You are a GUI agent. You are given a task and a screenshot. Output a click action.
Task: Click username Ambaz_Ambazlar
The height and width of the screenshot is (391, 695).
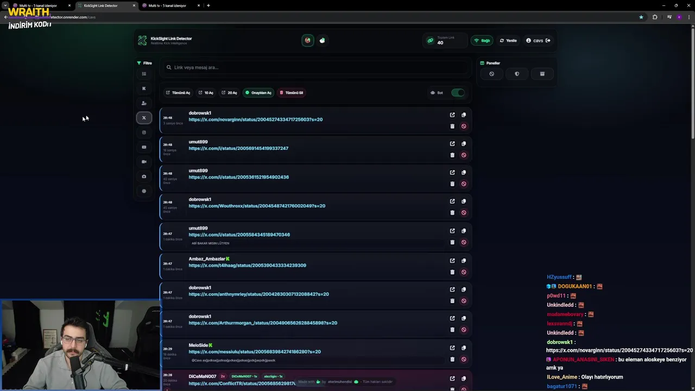point(207,259)
